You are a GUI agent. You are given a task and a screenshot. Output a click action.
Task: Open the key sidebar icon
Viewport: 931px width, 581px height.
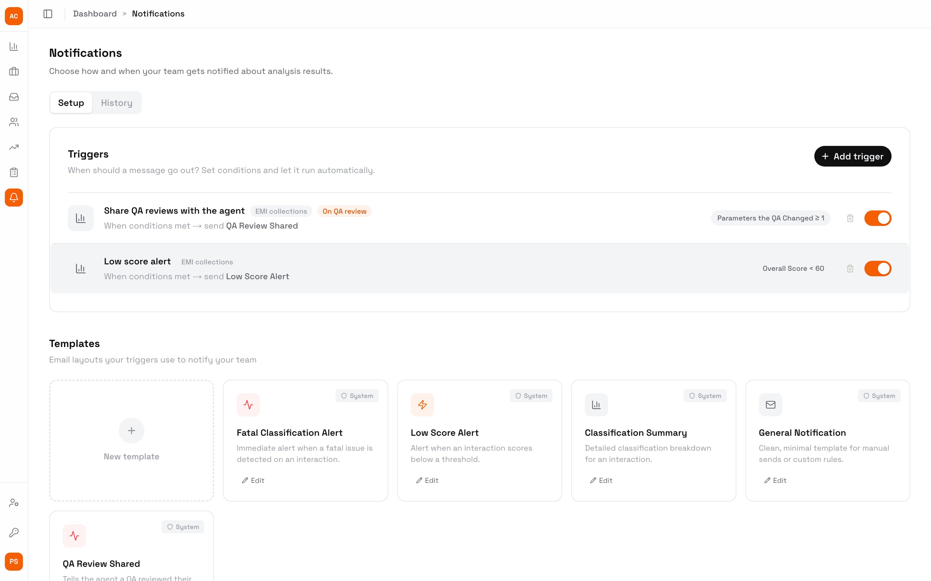click(14, 533)
